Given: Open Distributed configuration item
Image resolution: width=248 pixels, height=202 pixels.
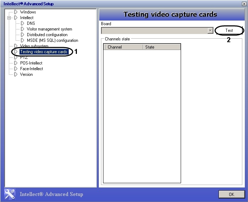Looking at the screenshot, I should (47, 35).
